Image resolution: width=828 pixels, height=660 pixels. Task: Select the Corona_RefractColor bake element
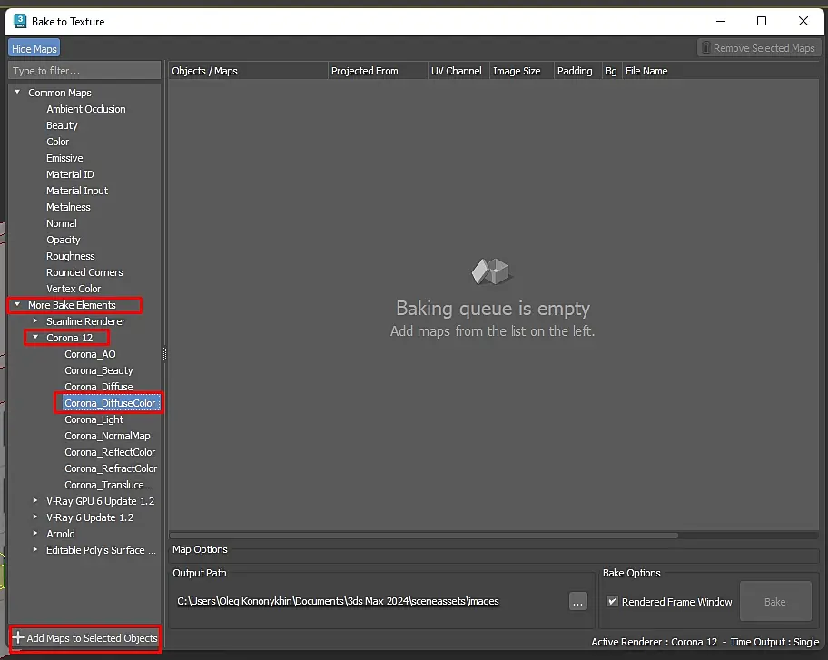pyautogui.click(x=111, y=468)
